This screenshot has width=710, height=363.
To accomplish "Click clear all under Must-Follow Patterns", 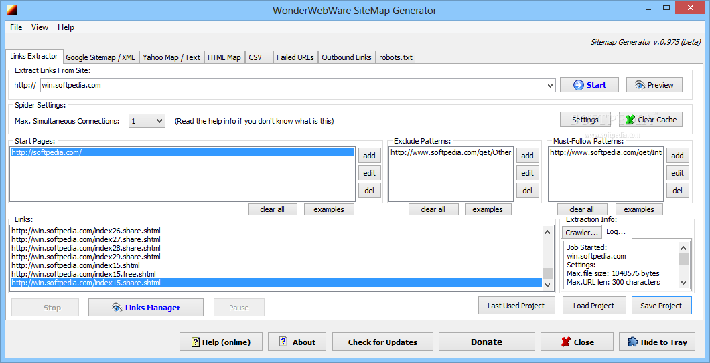I will coord(582,209).
